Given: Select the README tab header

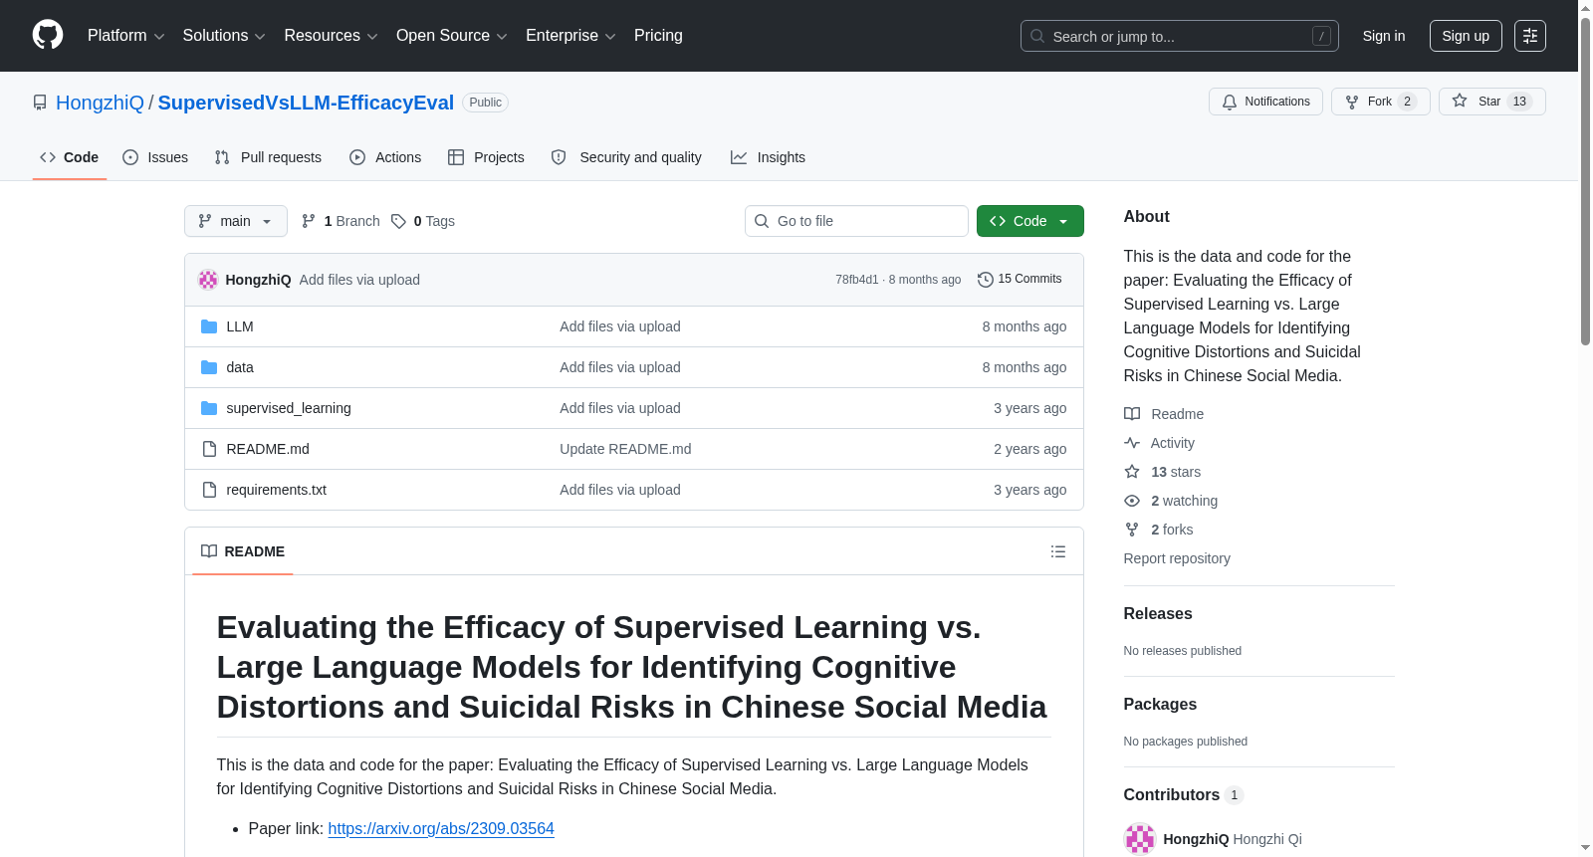Looking at the screenshot, I should (x=243, y=551).
